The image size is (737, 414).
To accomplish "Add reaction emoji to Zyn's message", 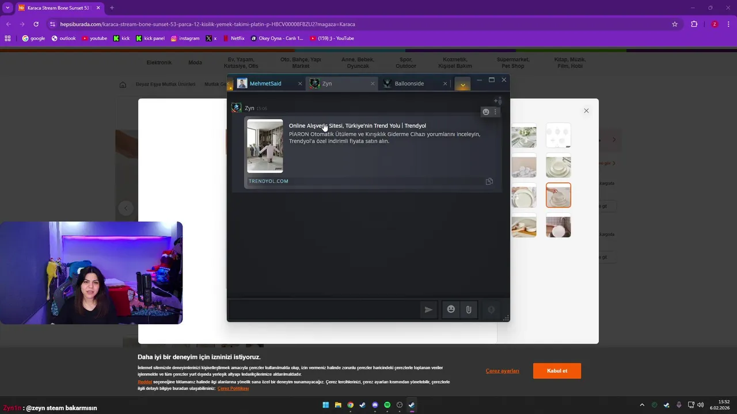I will pos(486,112).
